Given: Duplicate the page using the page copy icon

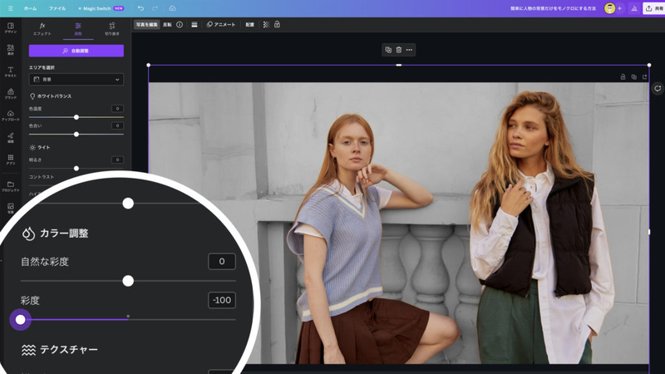Looking at the screenshot, I should (x=633, y=76).
